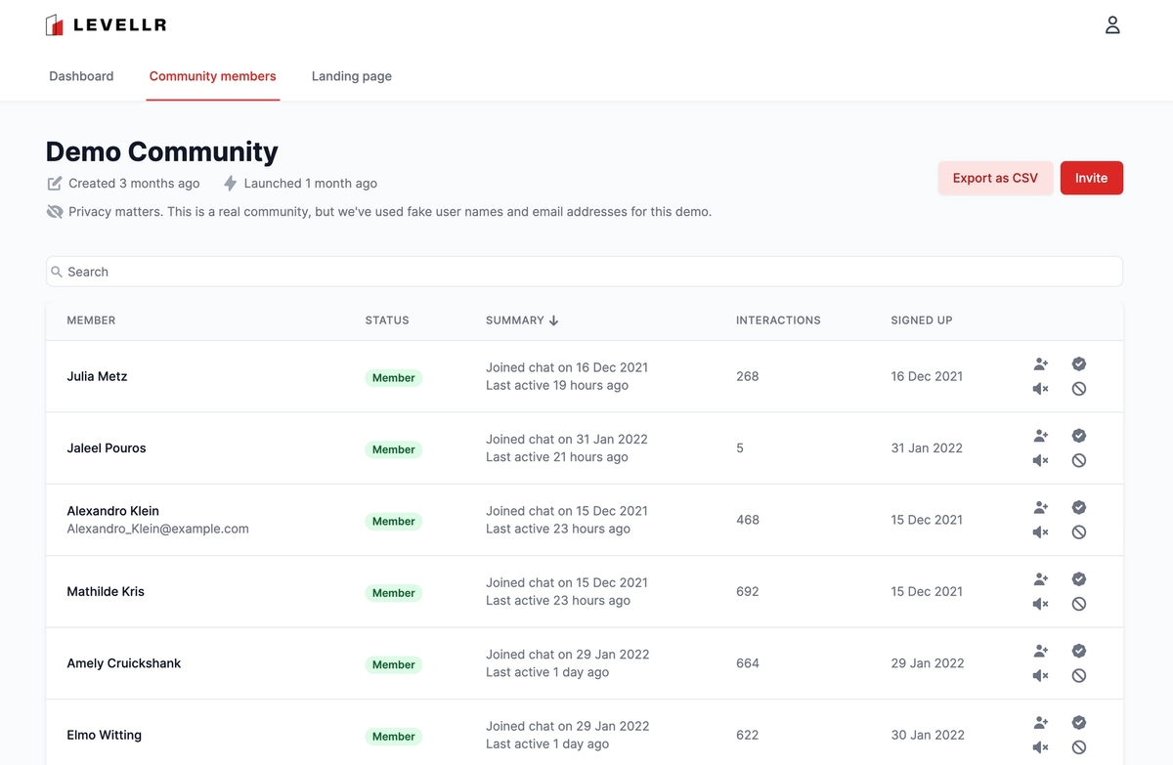
Task: Mute member Alexandro Klein
Action: (x=1041, y=532)
